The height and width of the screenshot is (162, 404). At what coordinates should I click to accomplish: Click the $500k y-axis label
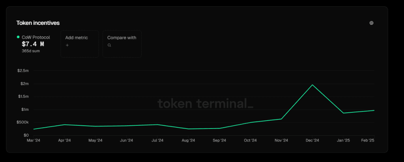23,122
